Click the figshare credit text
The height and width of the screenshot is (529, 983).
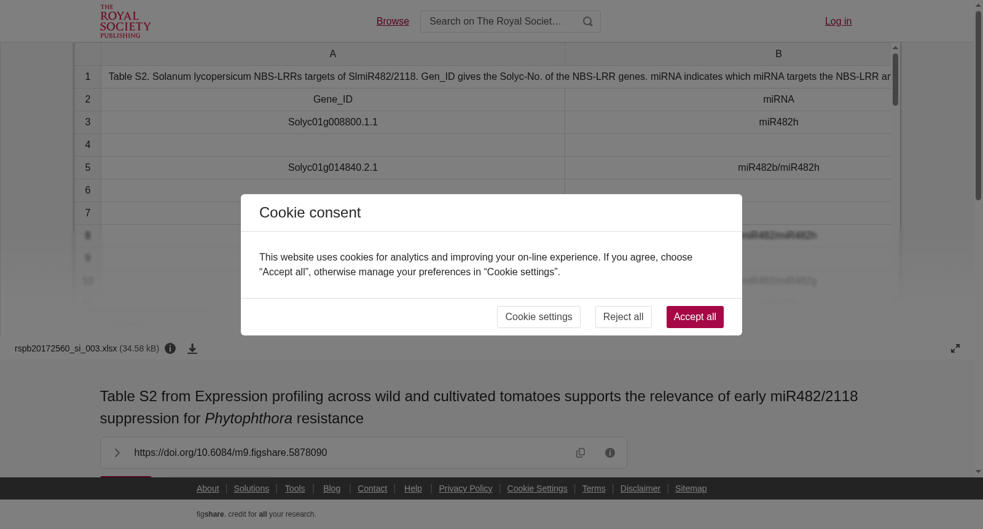(x=256, y=514)
